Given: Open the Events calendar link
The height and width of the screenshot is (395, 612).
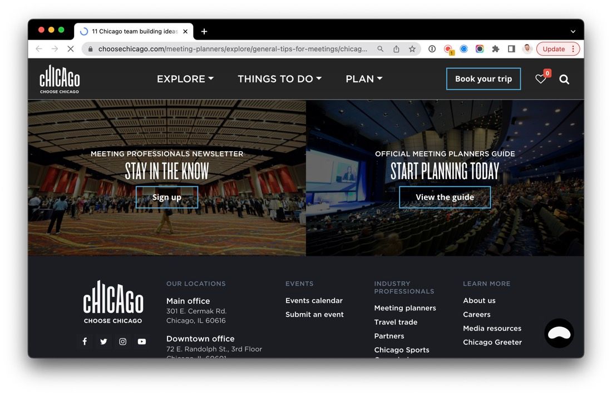Looking at the screenshot, I should pyautogui.click(x=314, y=300).
